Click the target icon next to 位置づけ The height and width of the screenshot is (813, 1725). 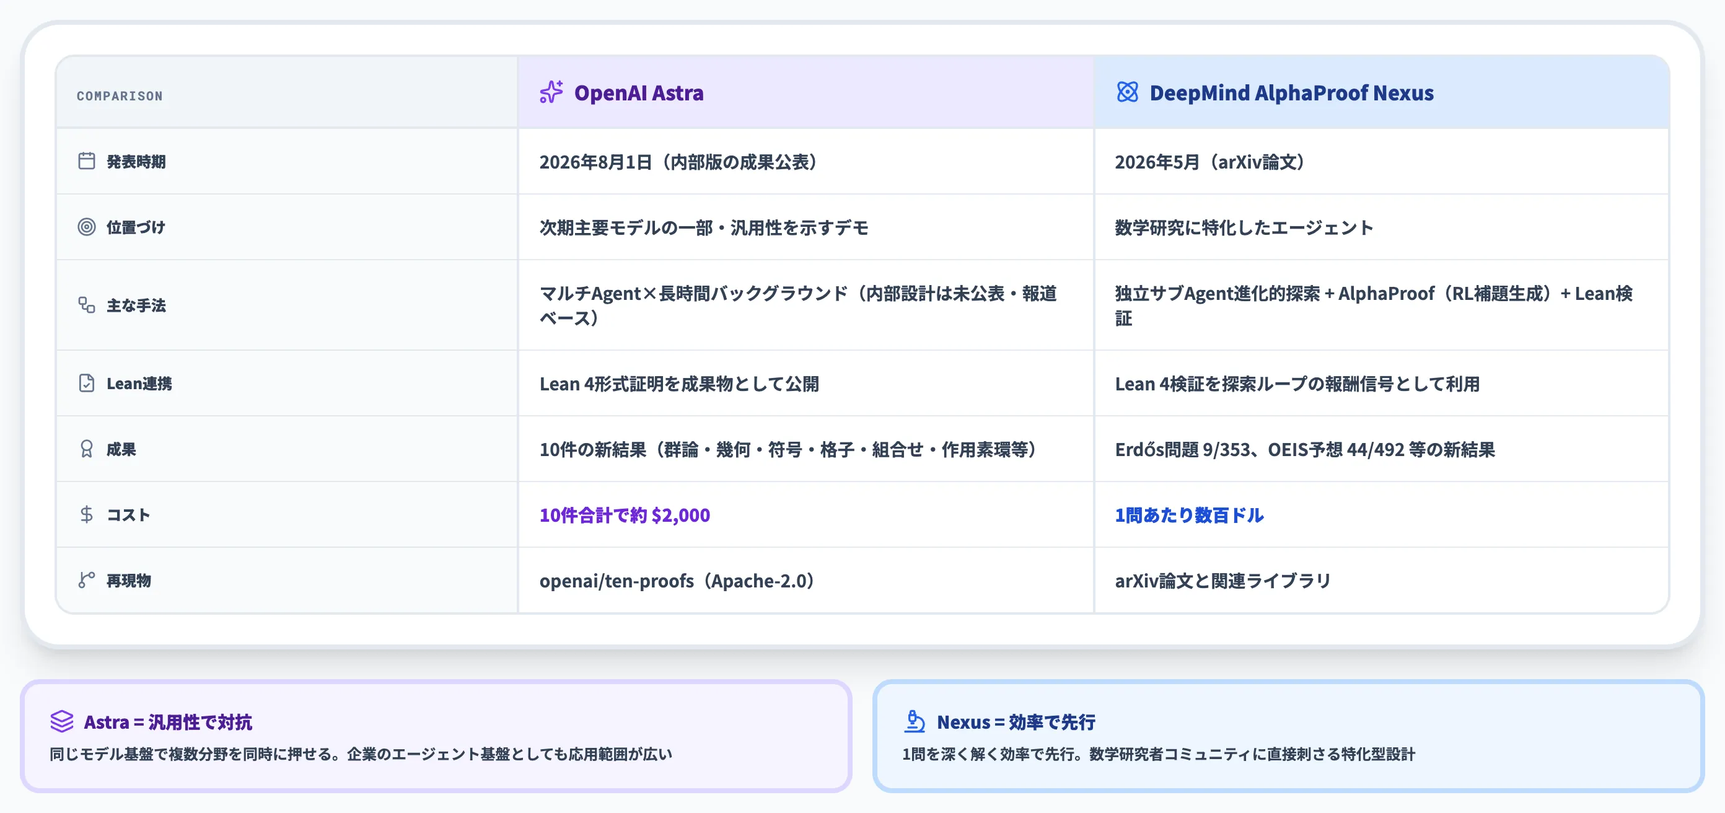point(86,226)
